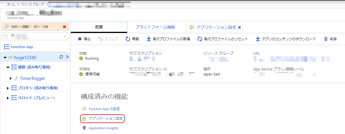
Task: Refresh hoge12345 with the refresh icon
Action: (61, 57)
